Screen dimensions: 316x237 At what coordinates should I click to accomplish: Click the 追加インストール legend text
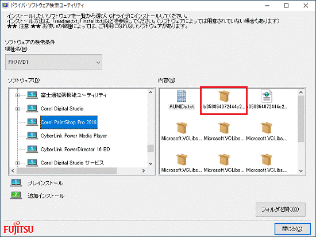pos(46,196)
